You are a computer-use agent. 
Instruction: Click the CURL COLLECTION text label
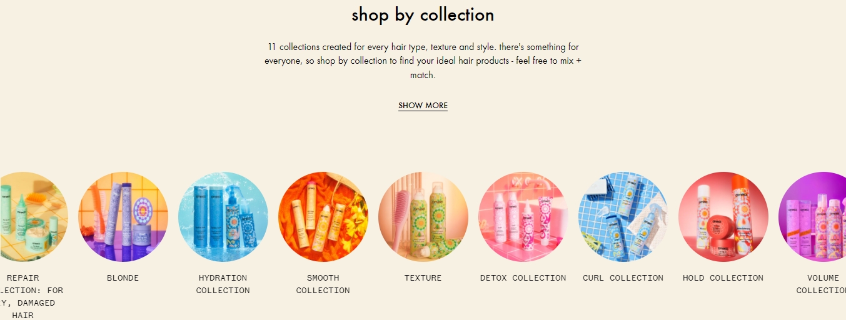pyautogui.click(x=623, y=278)
